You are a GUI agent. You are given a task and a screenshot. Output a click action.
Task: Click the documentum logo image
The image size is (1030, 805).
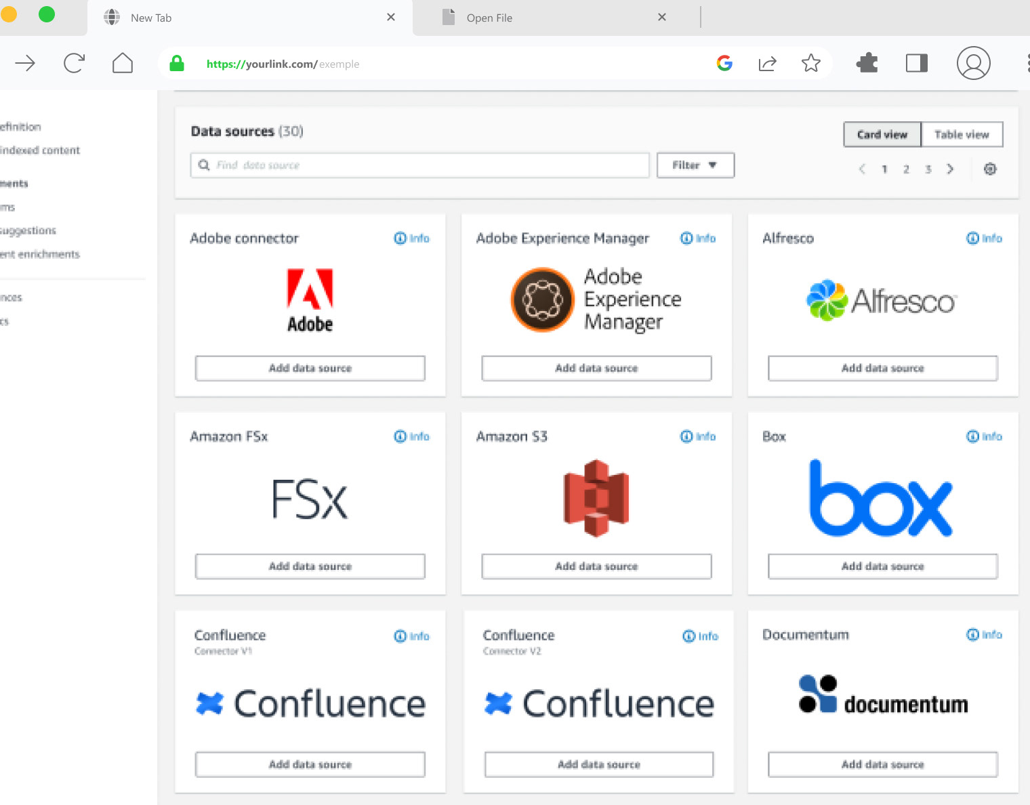click(883, 695)
